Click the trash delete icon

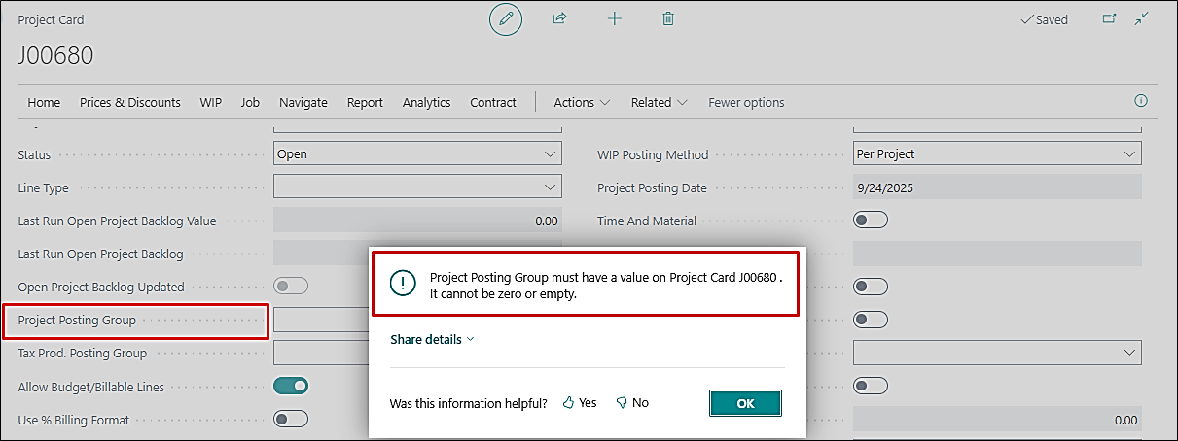click(668, 18)
